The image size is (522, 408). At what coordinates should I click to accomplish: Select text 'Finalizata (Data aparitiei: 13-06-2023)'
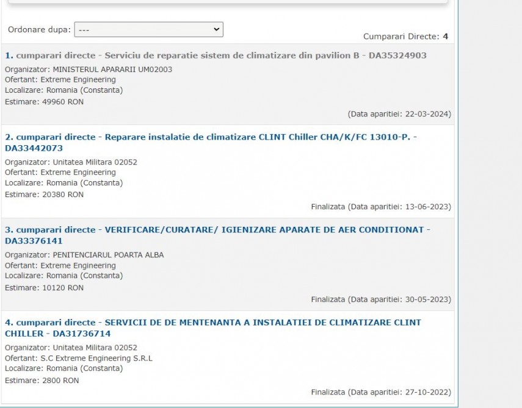tap(381, 207)
